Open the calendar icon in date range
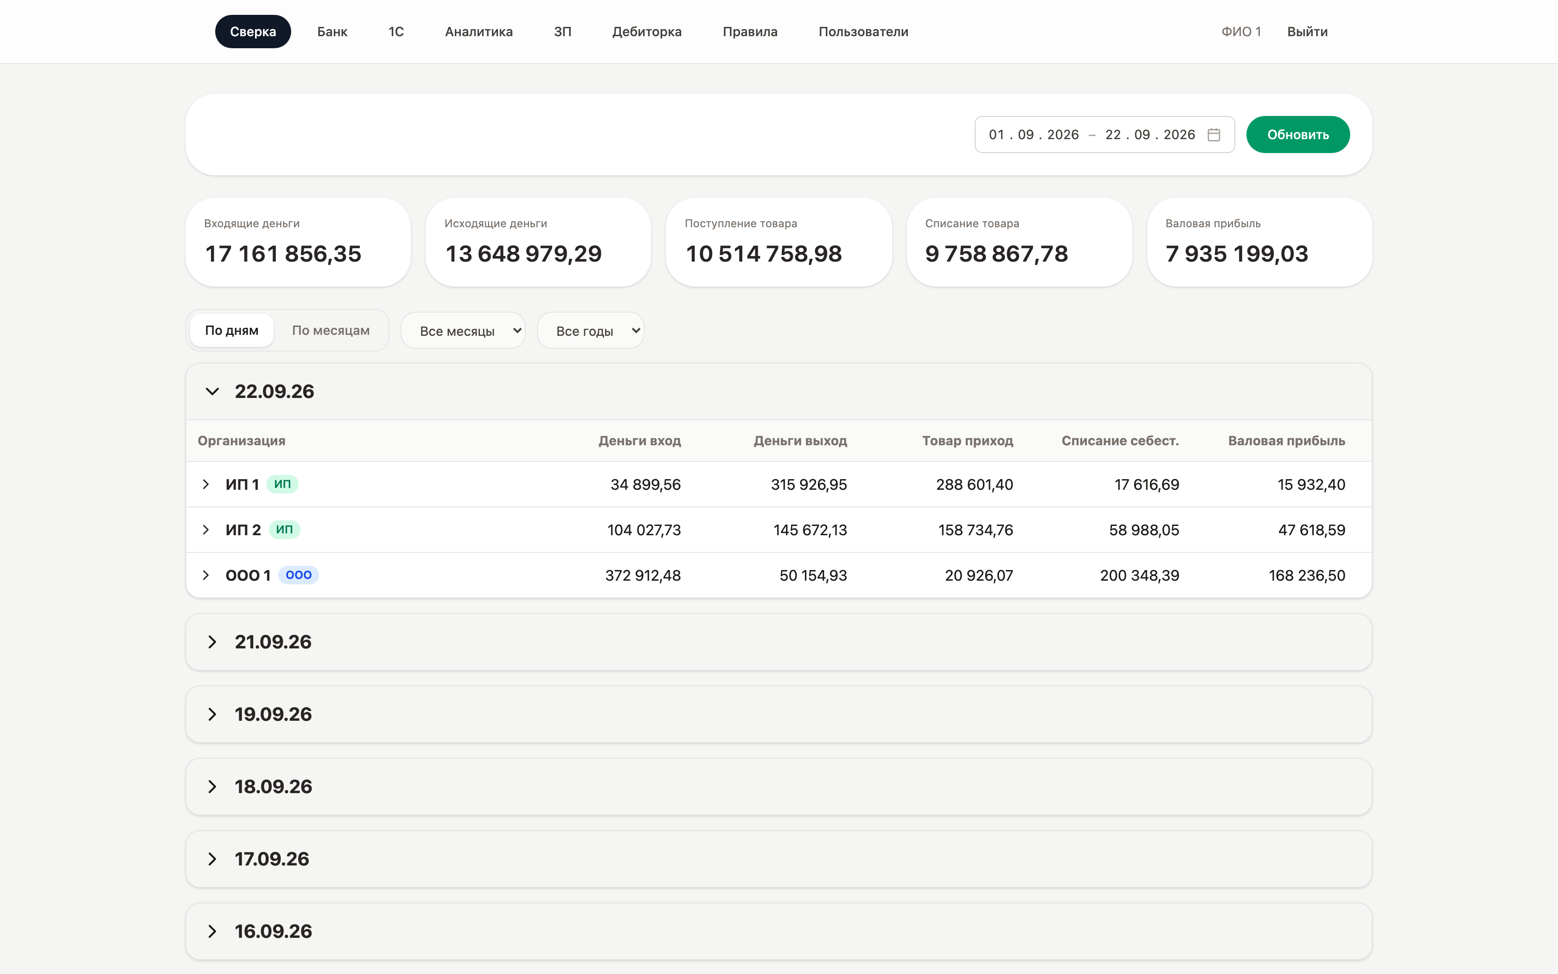This screenshot has height=974, width=1558. [1213, 135]
